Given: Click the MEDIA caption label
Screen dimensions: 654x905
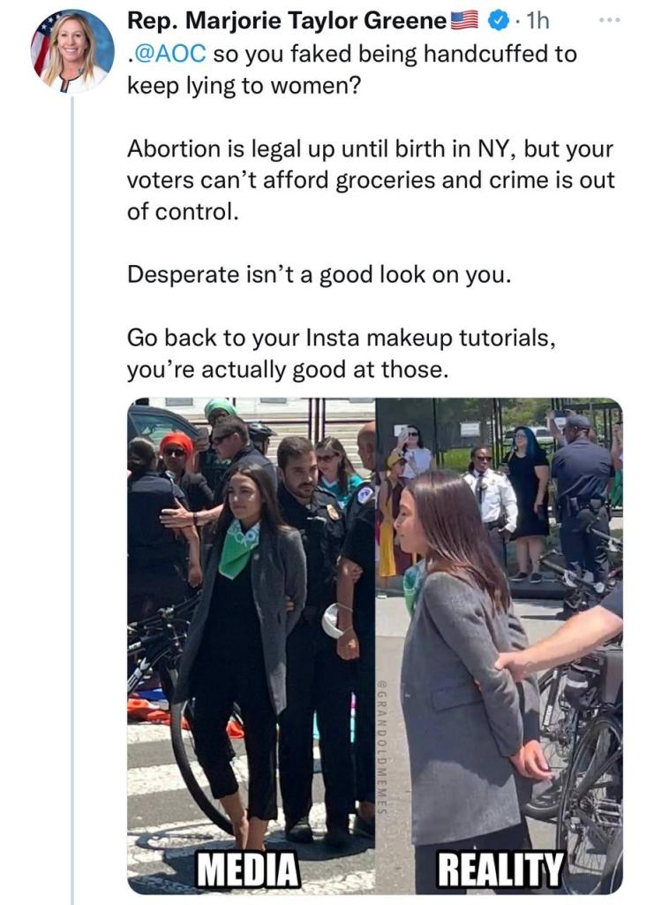Looking at the screenshot, I should click(247, 870).
